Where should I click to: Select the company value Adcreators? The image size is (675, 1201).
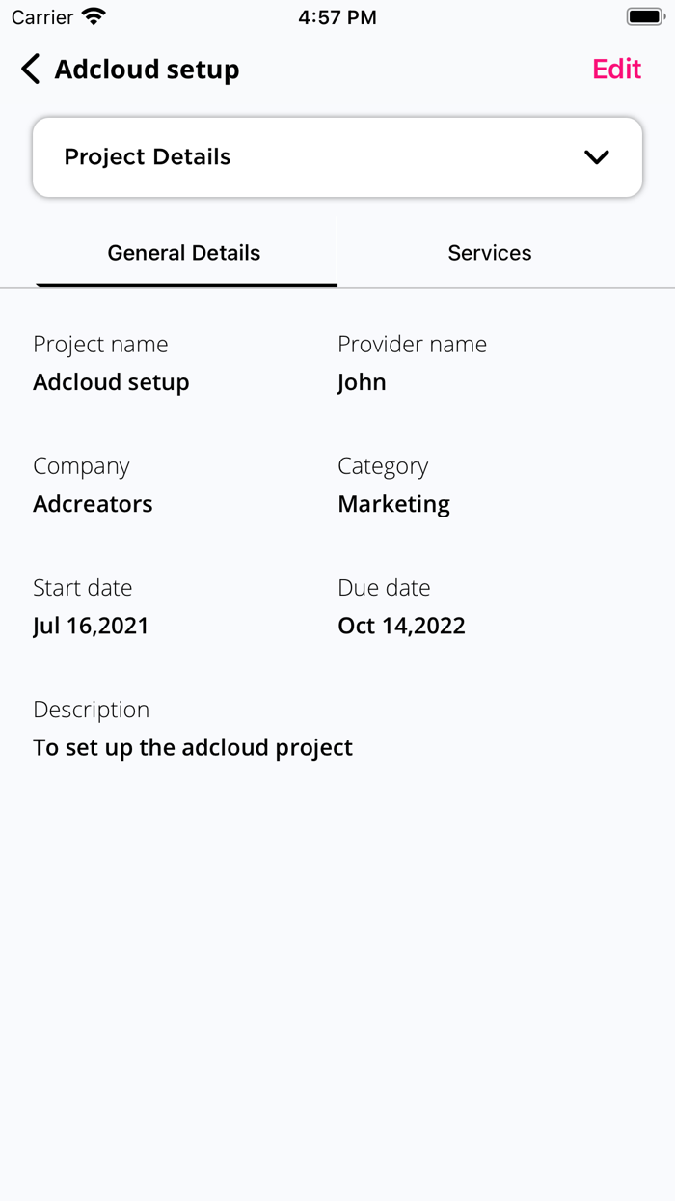pos(93,504)
